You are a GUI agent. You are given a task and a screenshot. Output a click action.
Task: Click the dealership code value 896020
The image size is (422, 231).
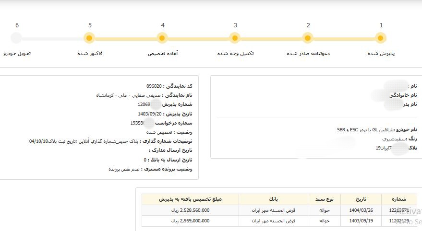[154, 86]
